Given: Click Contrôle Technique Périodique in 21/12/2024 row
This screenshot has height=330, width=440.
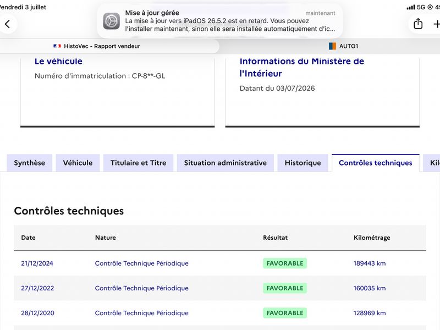Looking at the screenshot, I should pos(142,263).
